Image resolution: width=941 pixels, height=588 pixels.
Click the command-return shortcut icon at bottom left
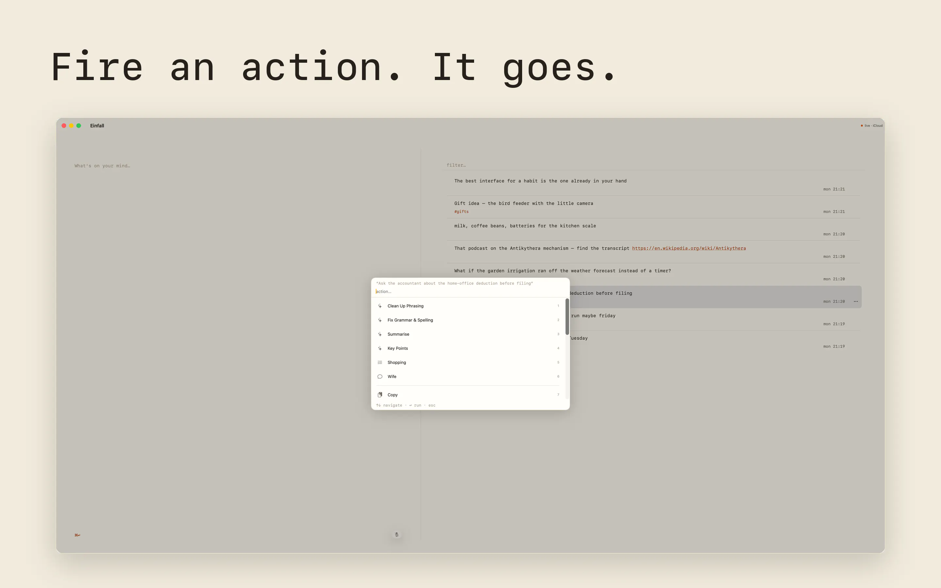tap(77, 535)
